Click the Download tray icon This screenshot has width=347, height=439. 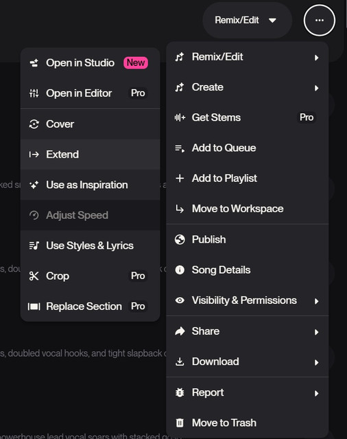(180, 361)
